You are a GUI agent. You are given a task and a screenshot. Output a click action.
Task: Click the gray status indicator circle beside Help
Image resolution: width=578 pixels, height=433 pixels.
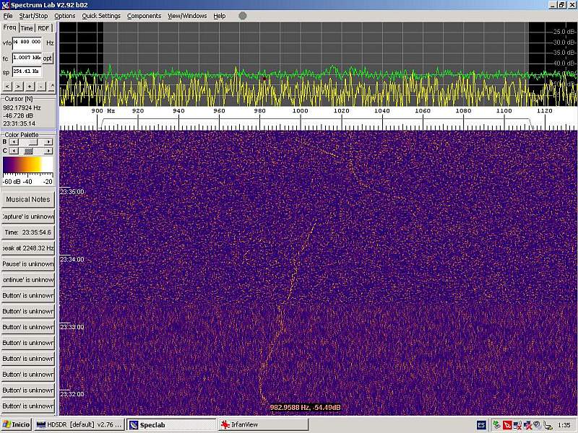pyautogui.click(x=242, y=16)
